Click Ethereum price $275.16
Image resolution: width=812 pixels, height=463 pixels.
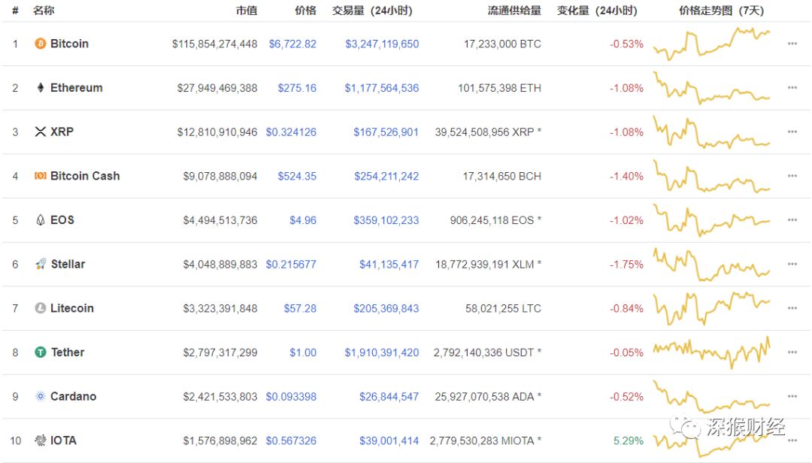coord(297,88)
